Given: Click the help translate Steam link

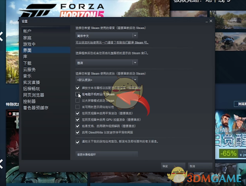Looking at the screenshot, I should coord(112,43).
